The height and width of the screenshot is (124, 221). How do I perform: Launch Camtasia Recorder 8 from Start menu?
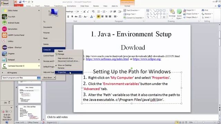click(x=21, y=66)
